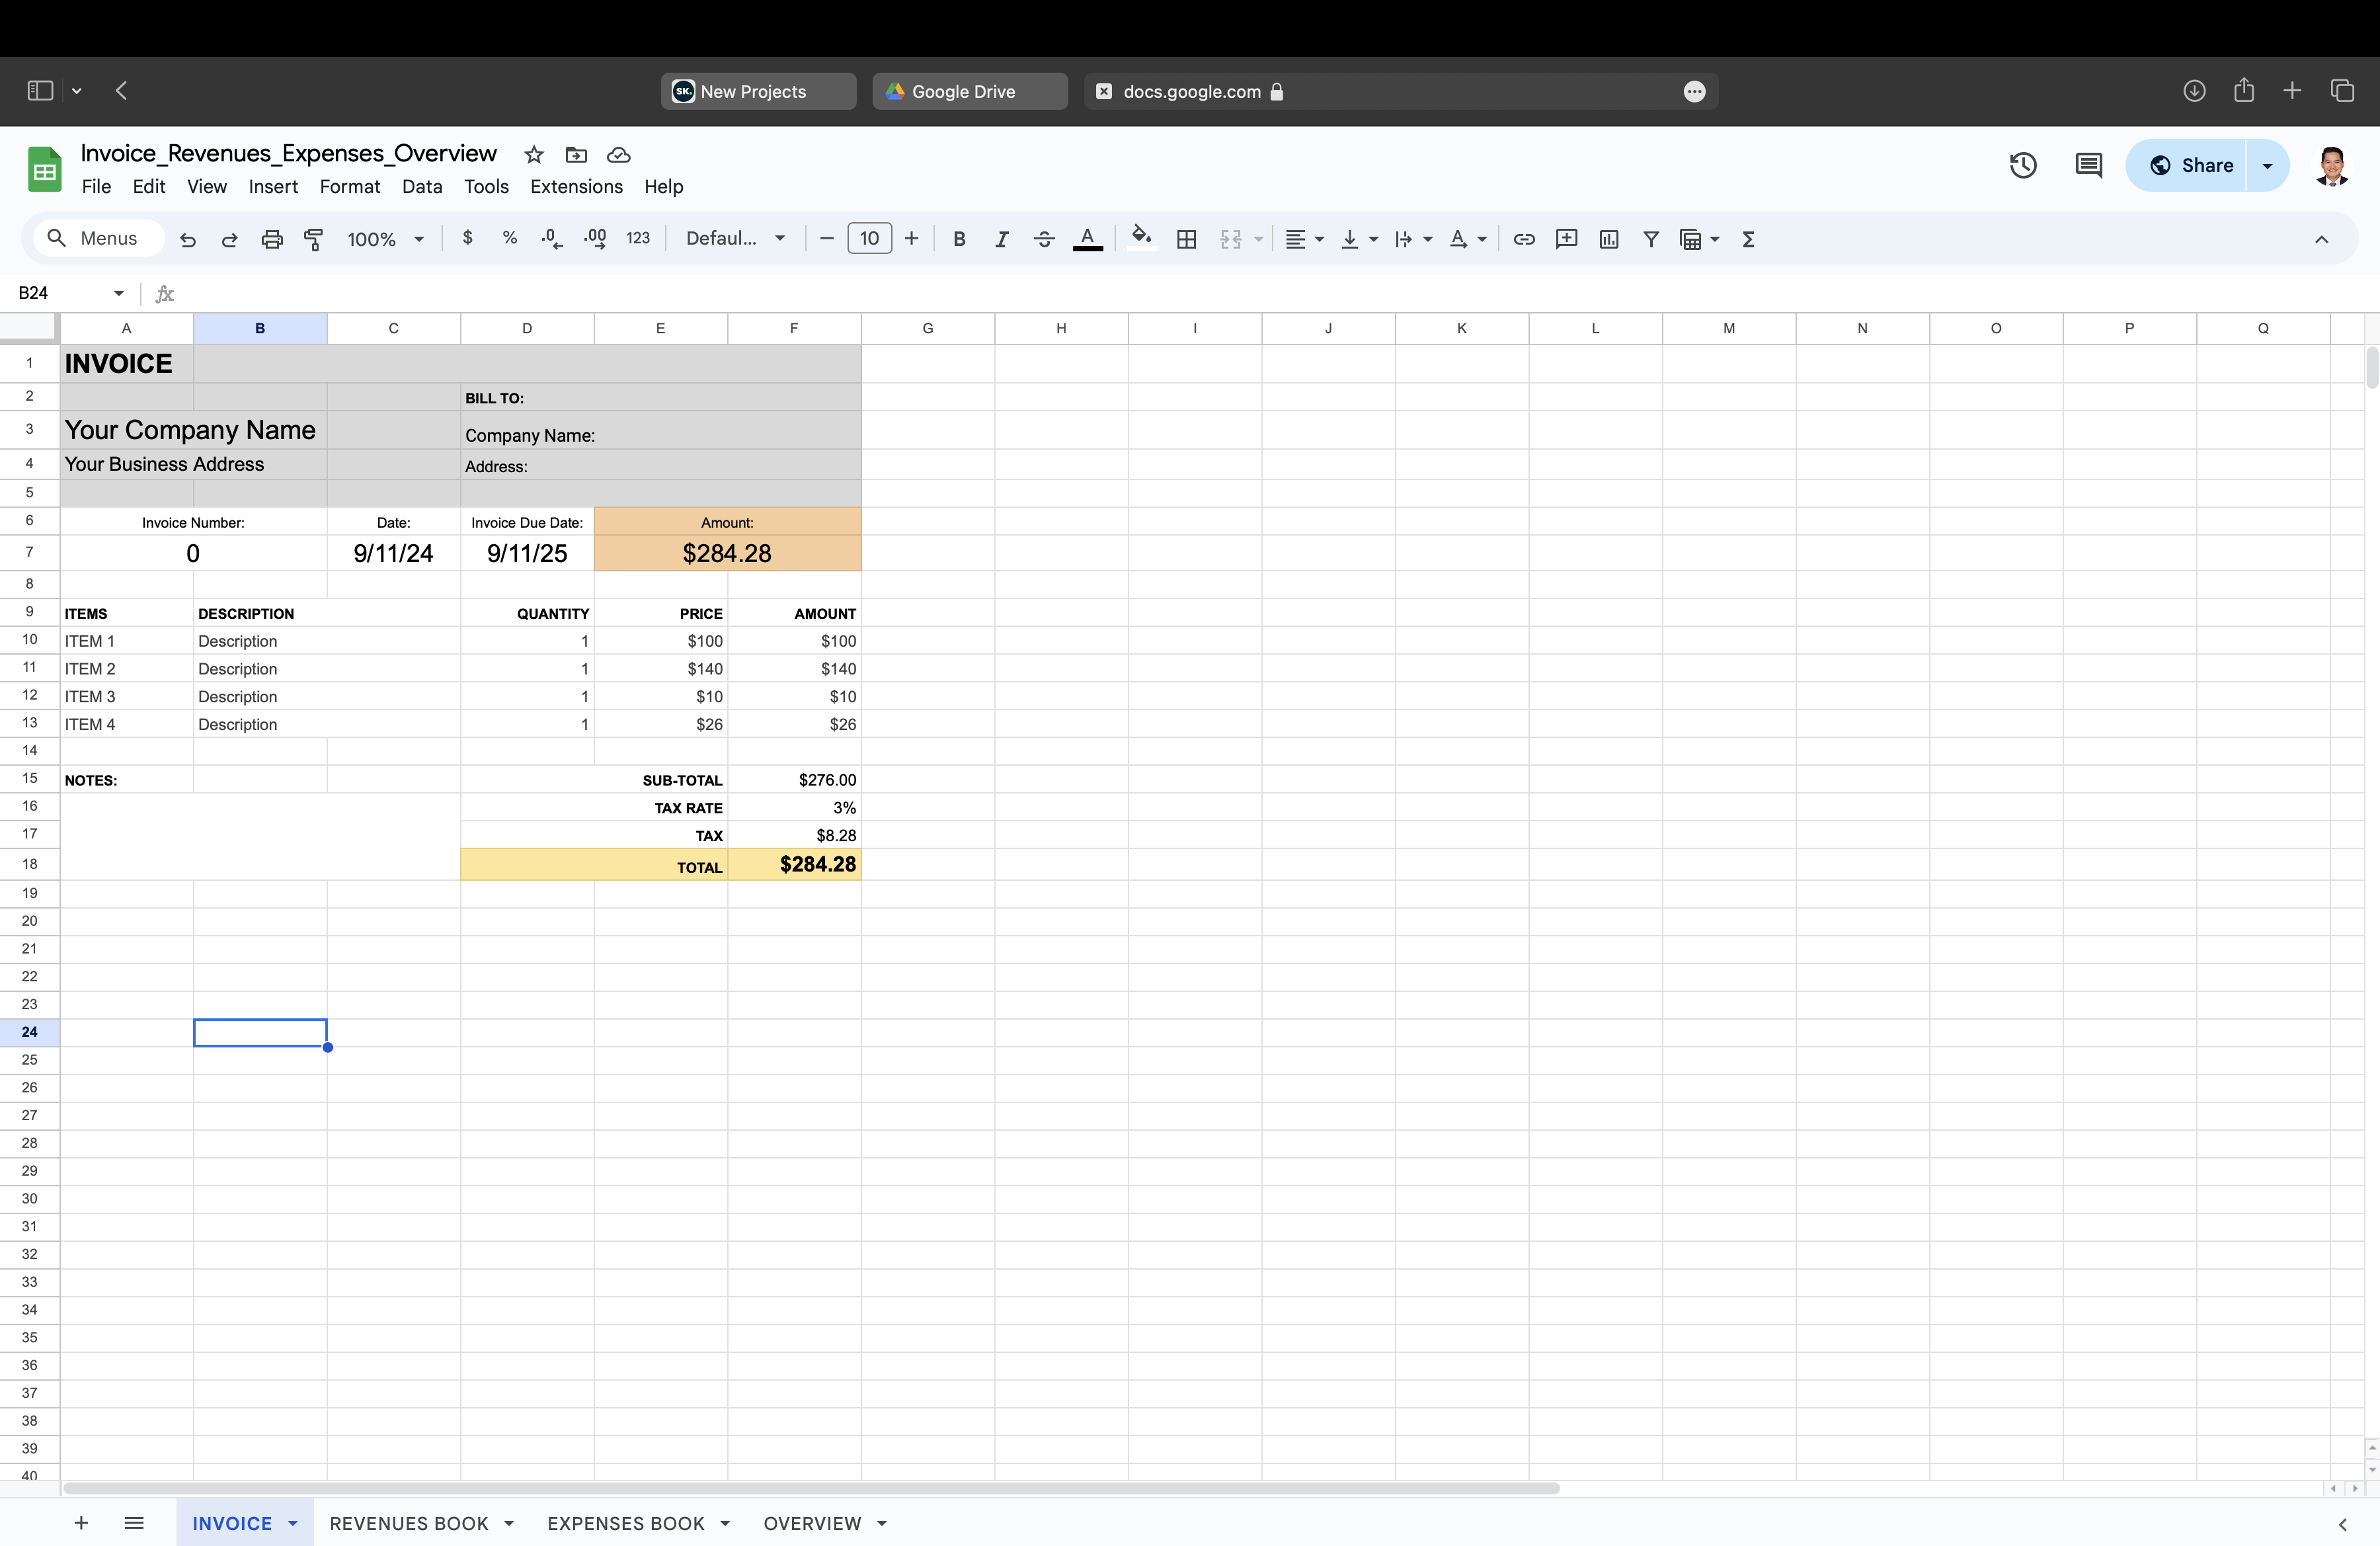The height and width of the screenshot is (1546, 2380).
Task: Decrease font size with minus
Action: [x=826, y=238]
